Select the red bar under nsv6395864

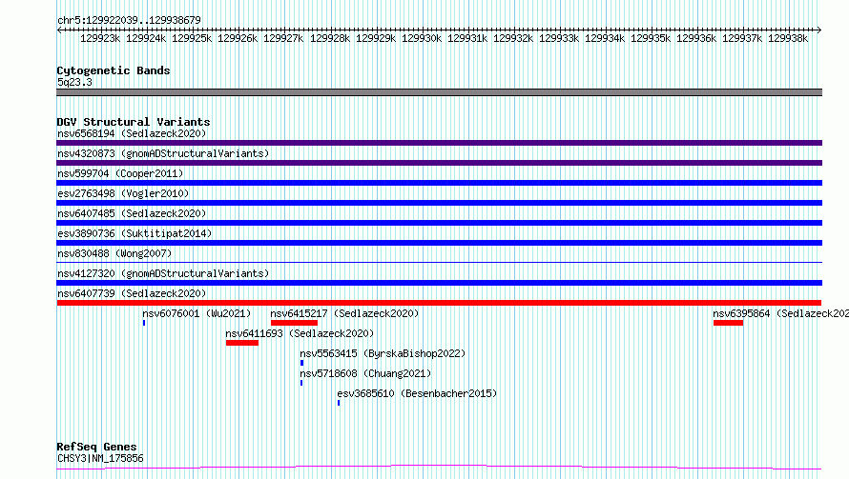(728, 323)
